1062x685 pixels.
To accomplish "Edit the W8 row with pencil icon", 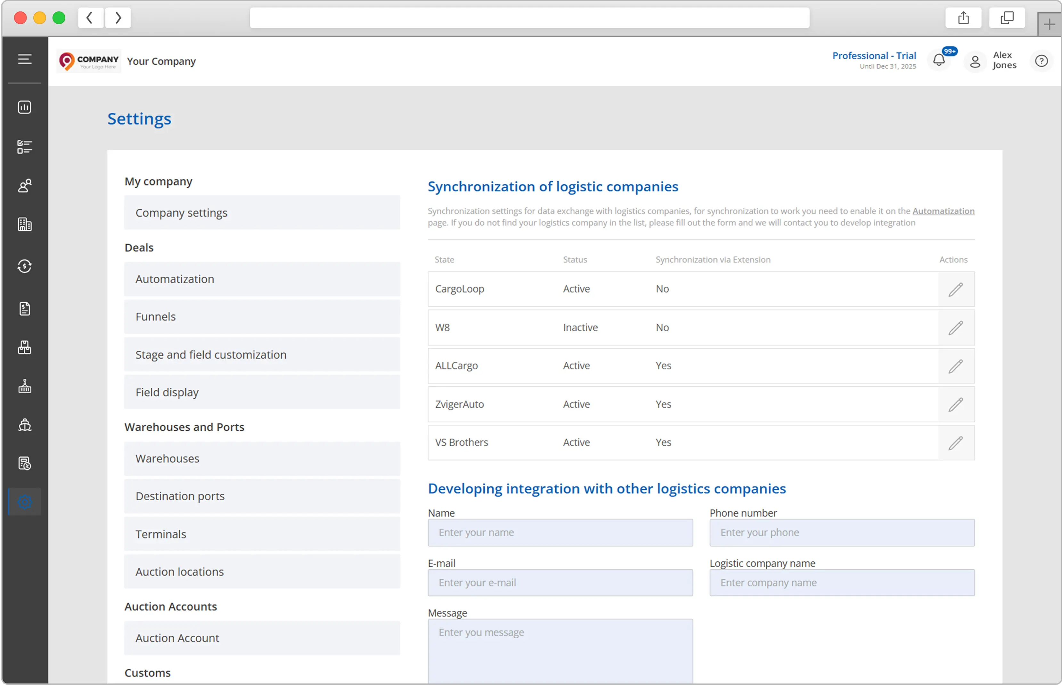I will coord(956,328).
